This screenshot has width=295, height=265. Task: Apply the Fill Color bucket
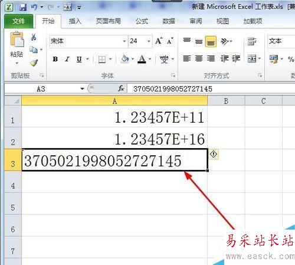click(125, 59)
